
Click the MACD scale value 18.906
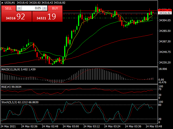point(163,69)
